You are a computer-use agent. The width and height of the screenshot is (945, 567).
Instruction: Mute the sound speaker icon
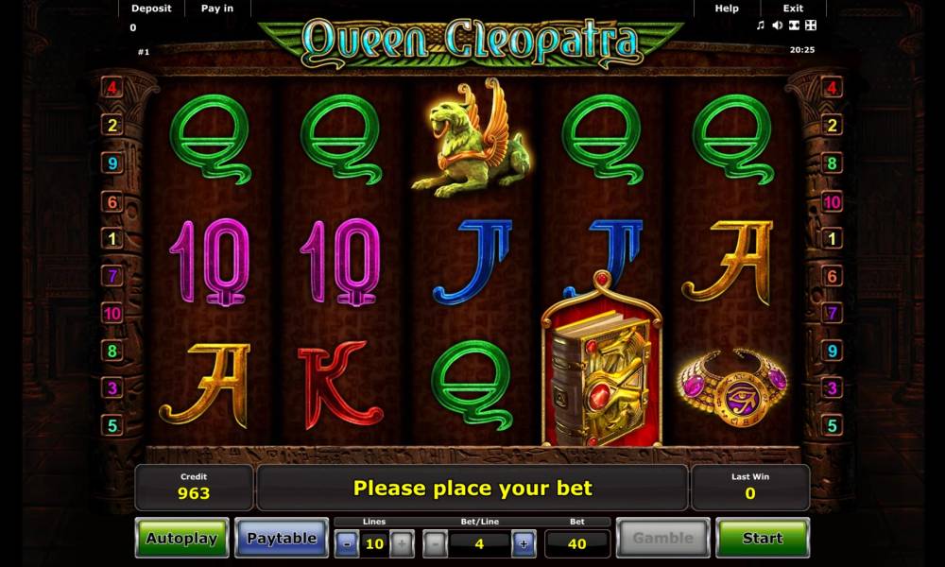click(x=778, y=26)
